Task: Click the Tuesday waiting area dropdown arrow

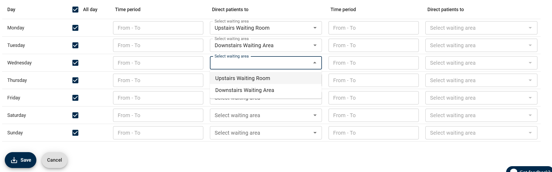Action: 315,45
